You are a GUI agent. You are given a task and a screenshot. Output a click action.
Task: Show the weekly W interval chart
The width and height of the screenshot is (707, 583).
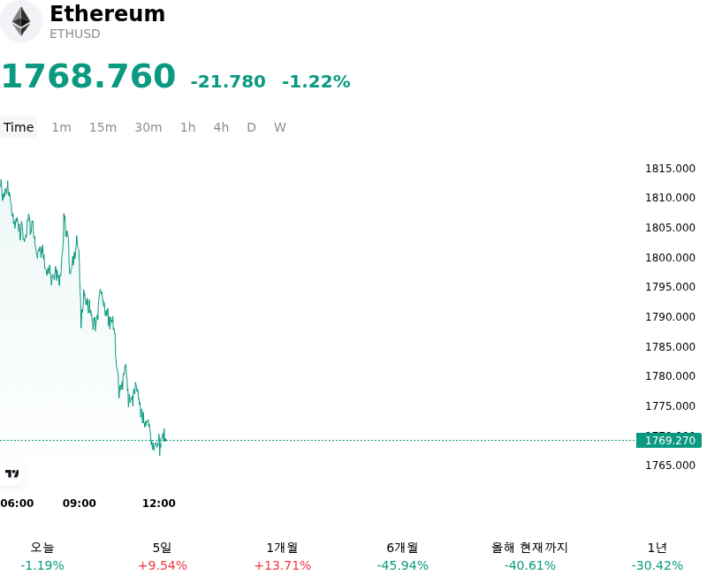[280, 127]
